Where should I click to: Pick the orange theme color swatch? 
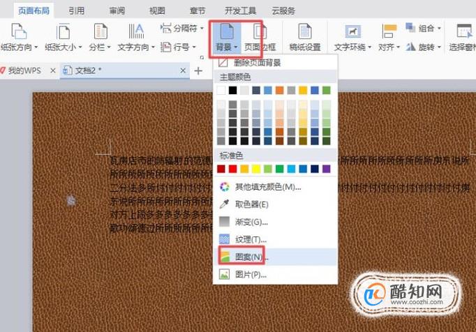click(280, 90)
